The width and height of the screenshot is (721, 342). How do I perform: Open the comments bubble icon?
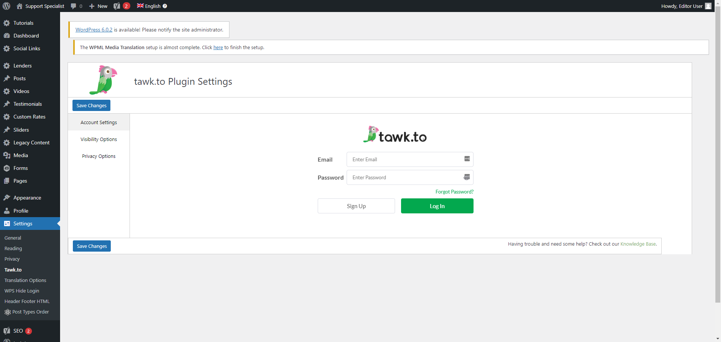73,6
